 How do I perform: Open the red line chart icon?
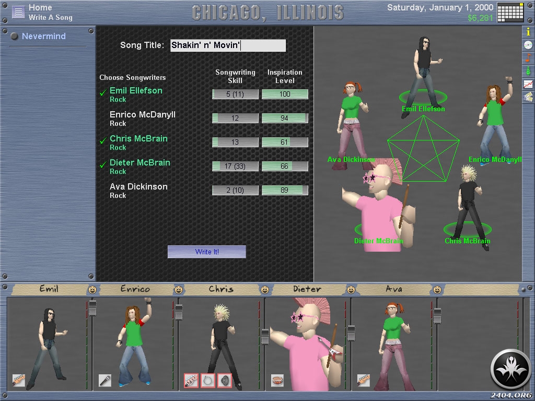coord(528,84)
